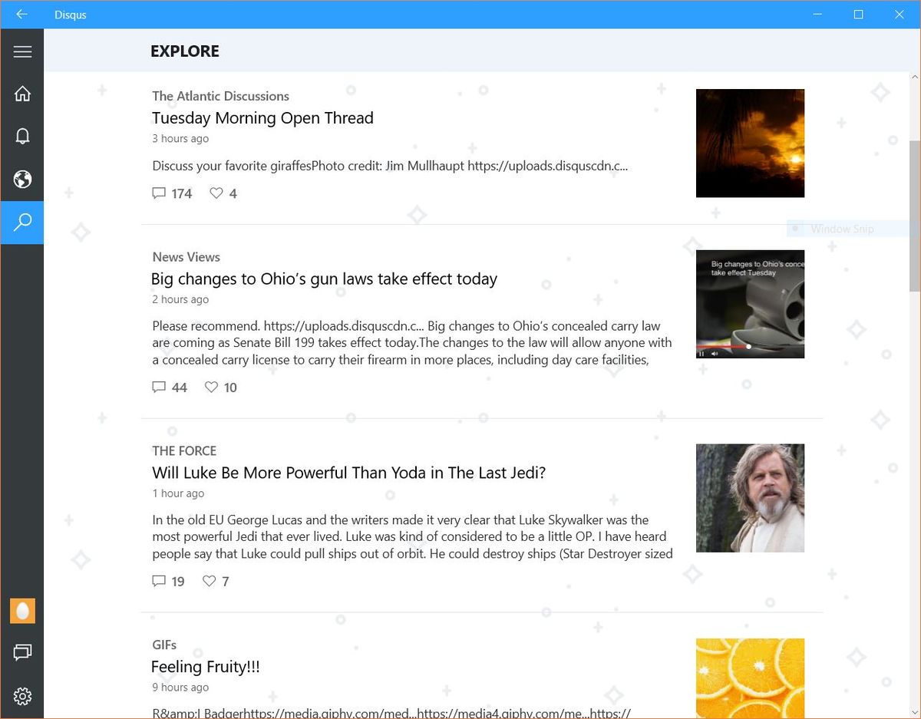Click the EXPLORE heading

click(185, 51)
